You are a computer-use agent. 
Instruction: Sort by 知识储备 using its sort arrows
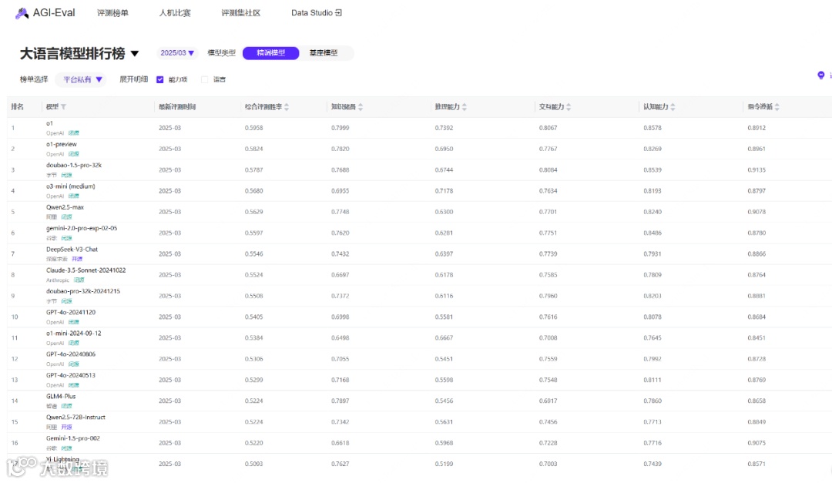(x=361, y=107)
